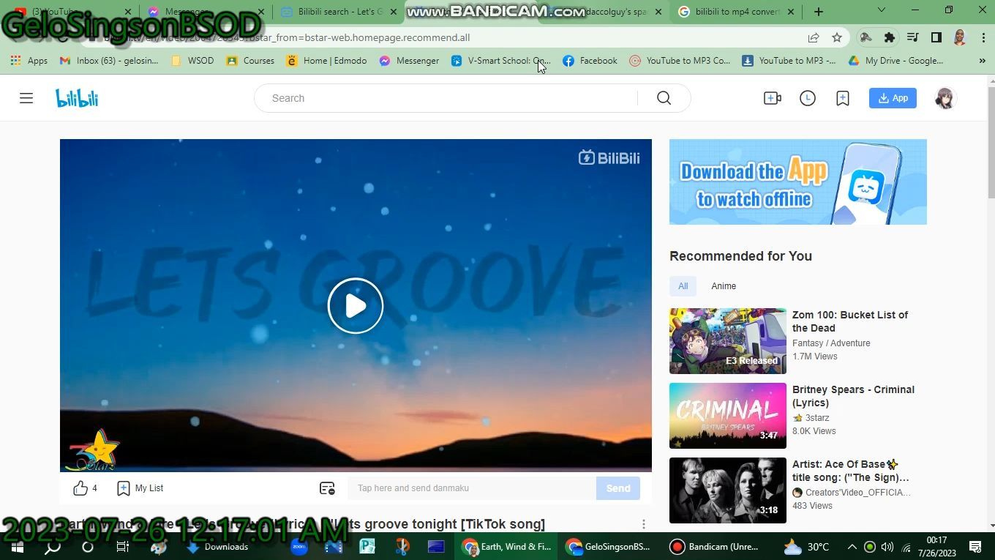Open Ace Of Base The Sign thumbnail

click(728, 490)
